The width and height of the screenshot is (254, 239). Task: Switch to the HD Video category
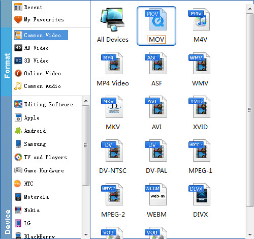[31, 48]
